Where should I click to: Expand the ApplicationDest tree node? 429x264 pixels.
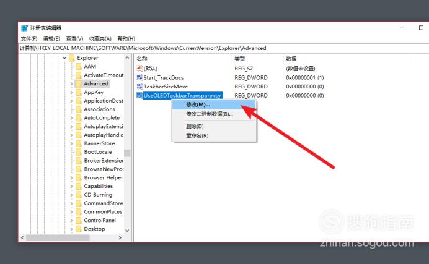coord(72,101)
